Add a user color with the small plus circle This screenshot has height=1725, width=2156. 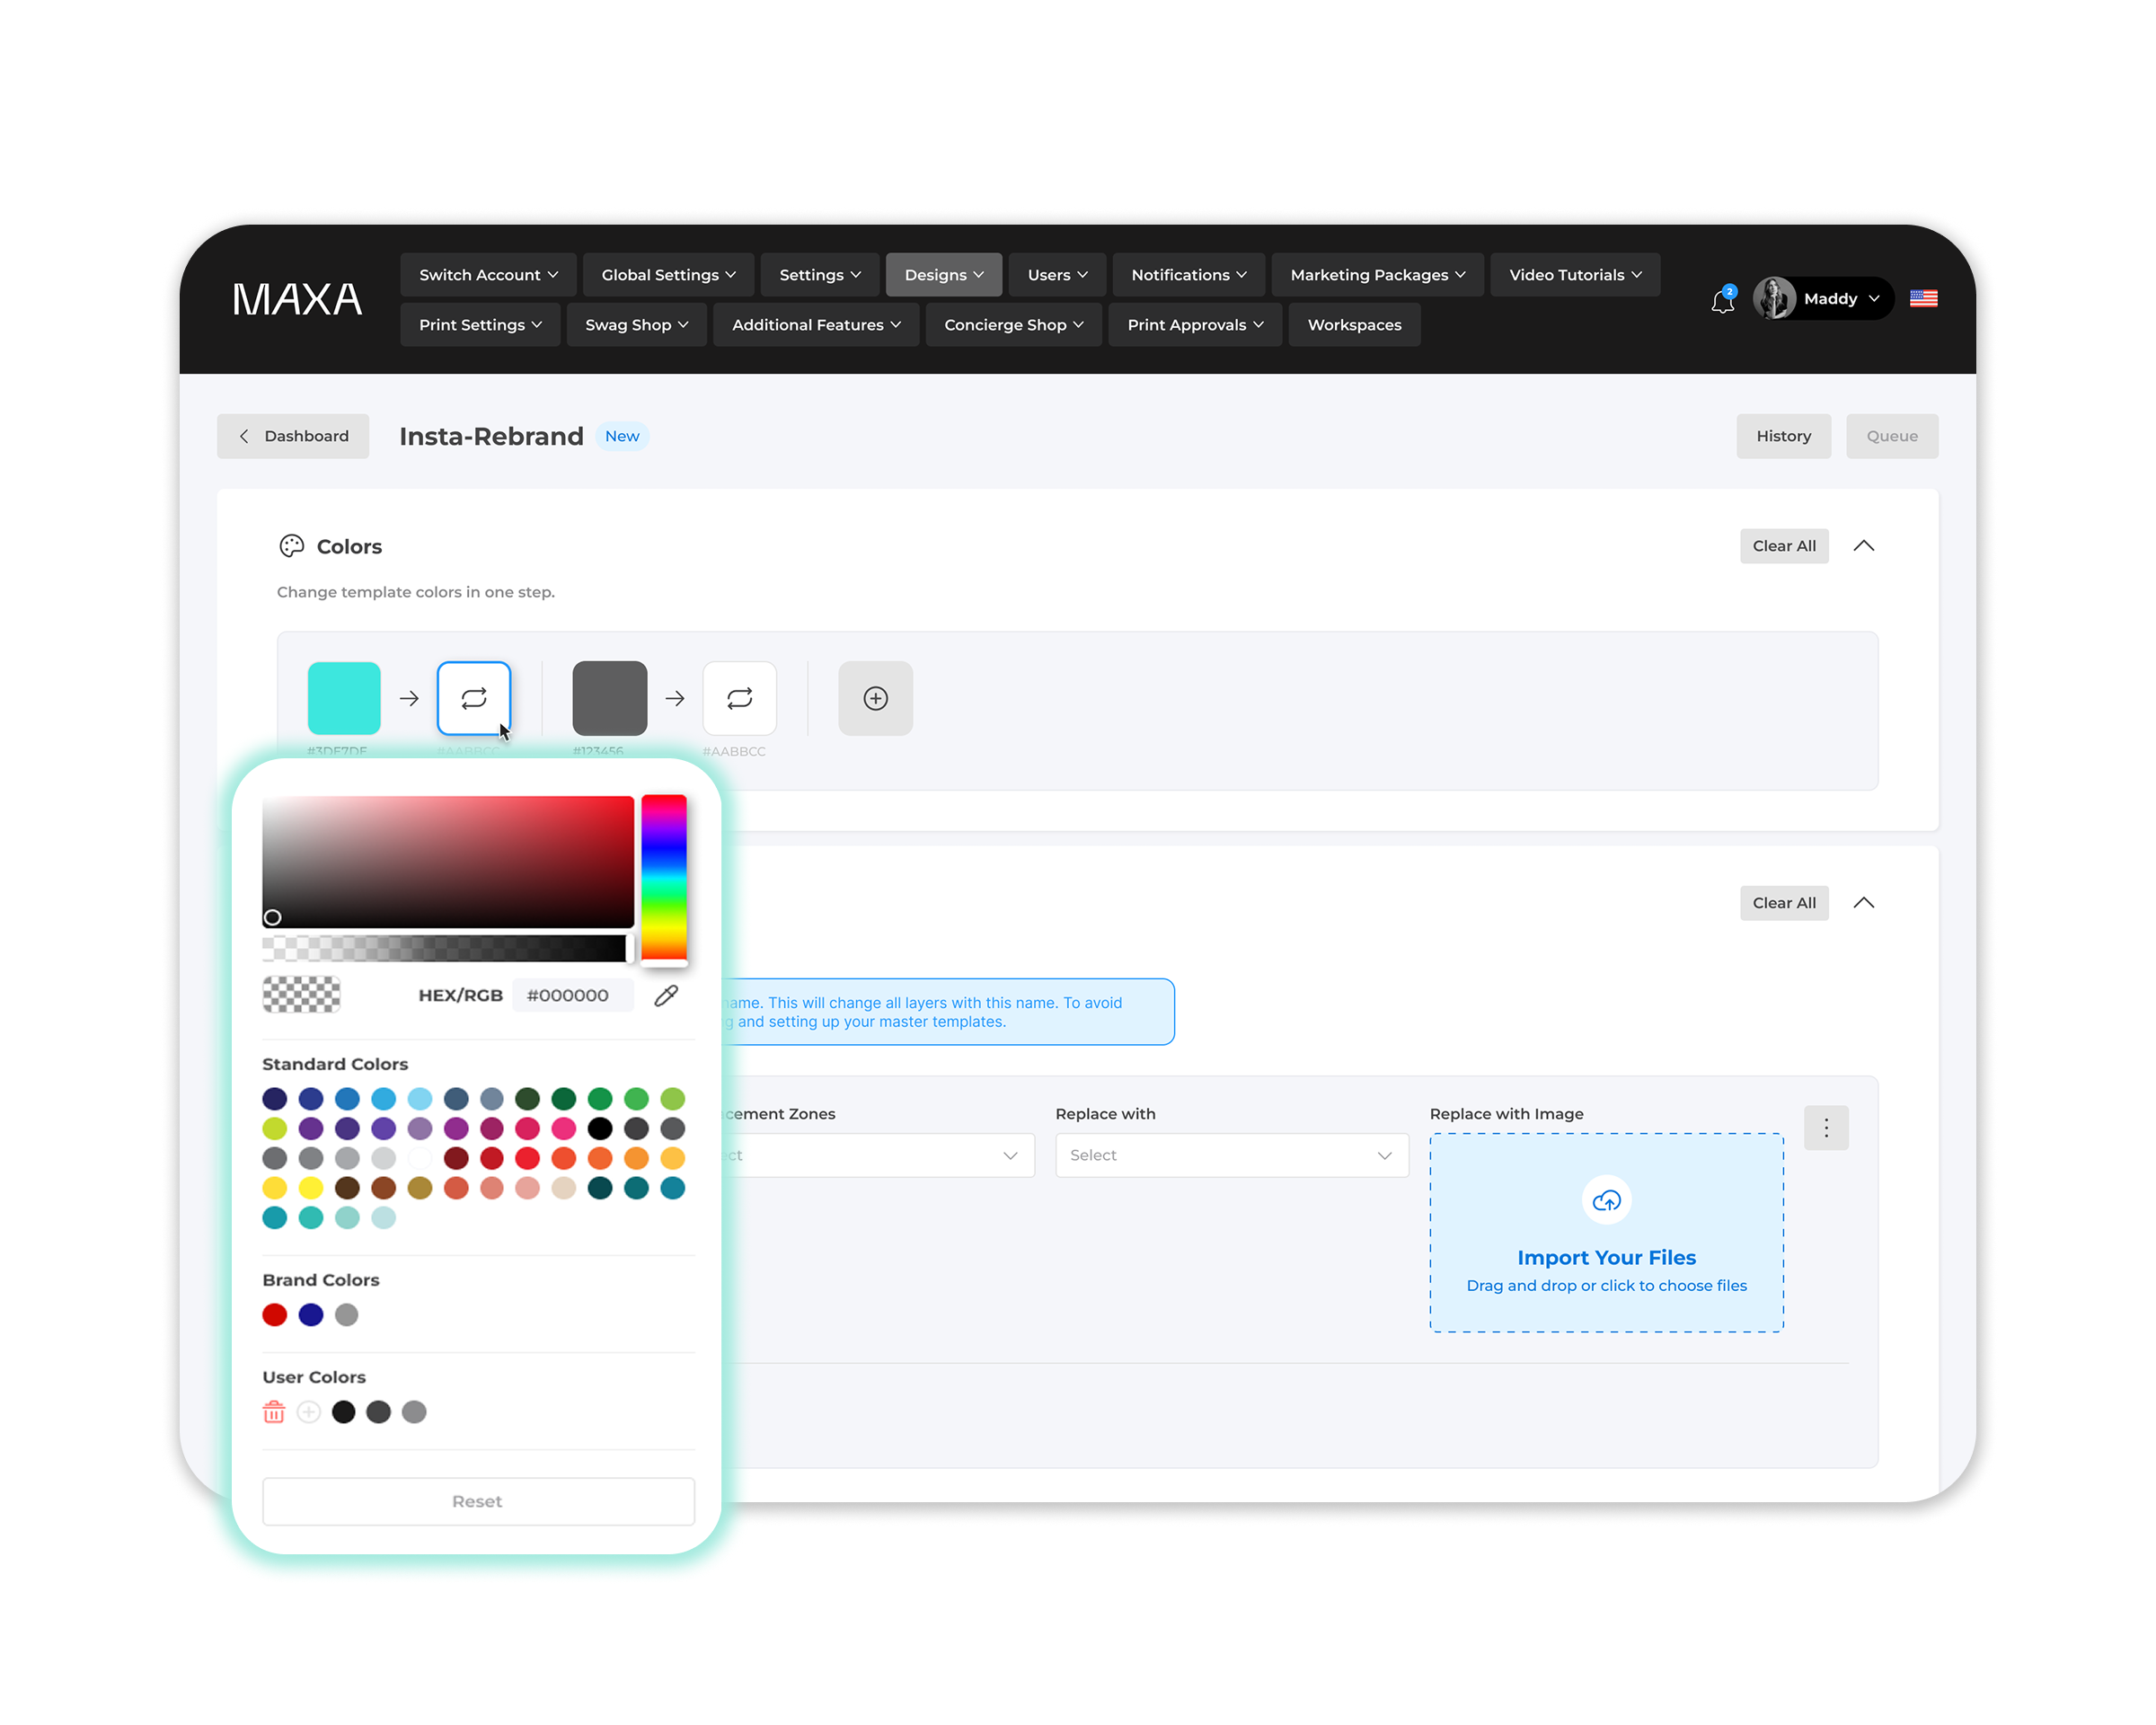(309, 1411)
